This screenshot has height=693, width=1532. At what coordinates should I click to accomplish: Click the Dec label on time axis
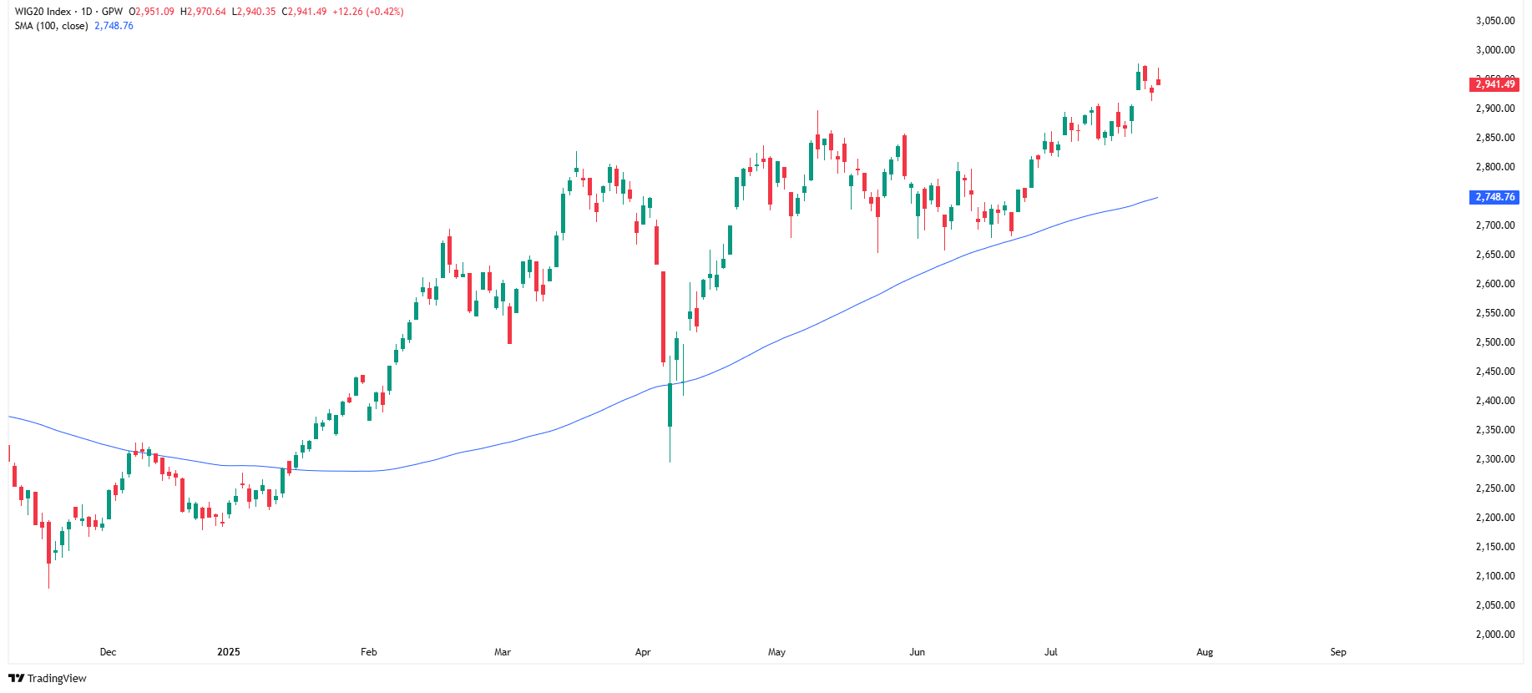[108, 652]
